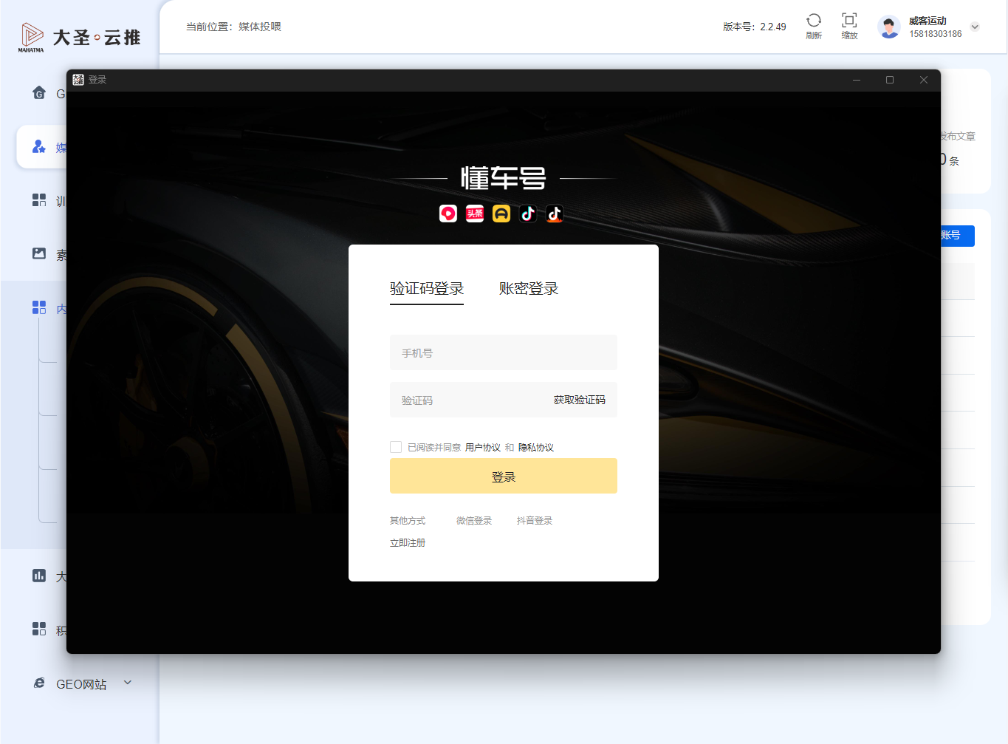This screenshot has height=744, width=1008.
Task: Focus the 手机号 input field
Action: pyautogui.click(x=504, y=352)
